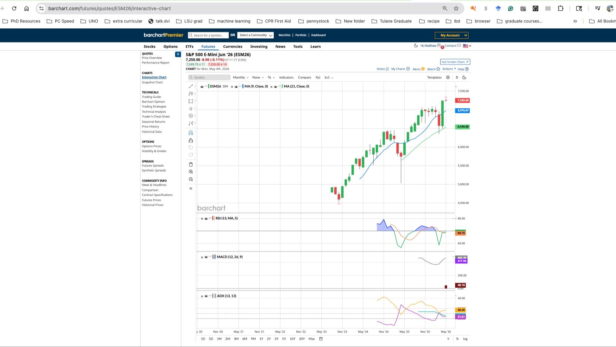Toggle visibility of MACD (12, 26, 9)
The height and width of the screenshot is (347, 616).
[206, 257]
